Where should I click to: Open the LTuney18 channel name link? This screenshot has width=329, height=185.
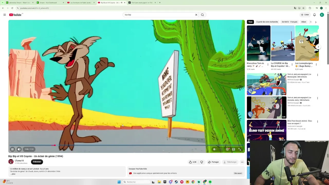point(19,161)
